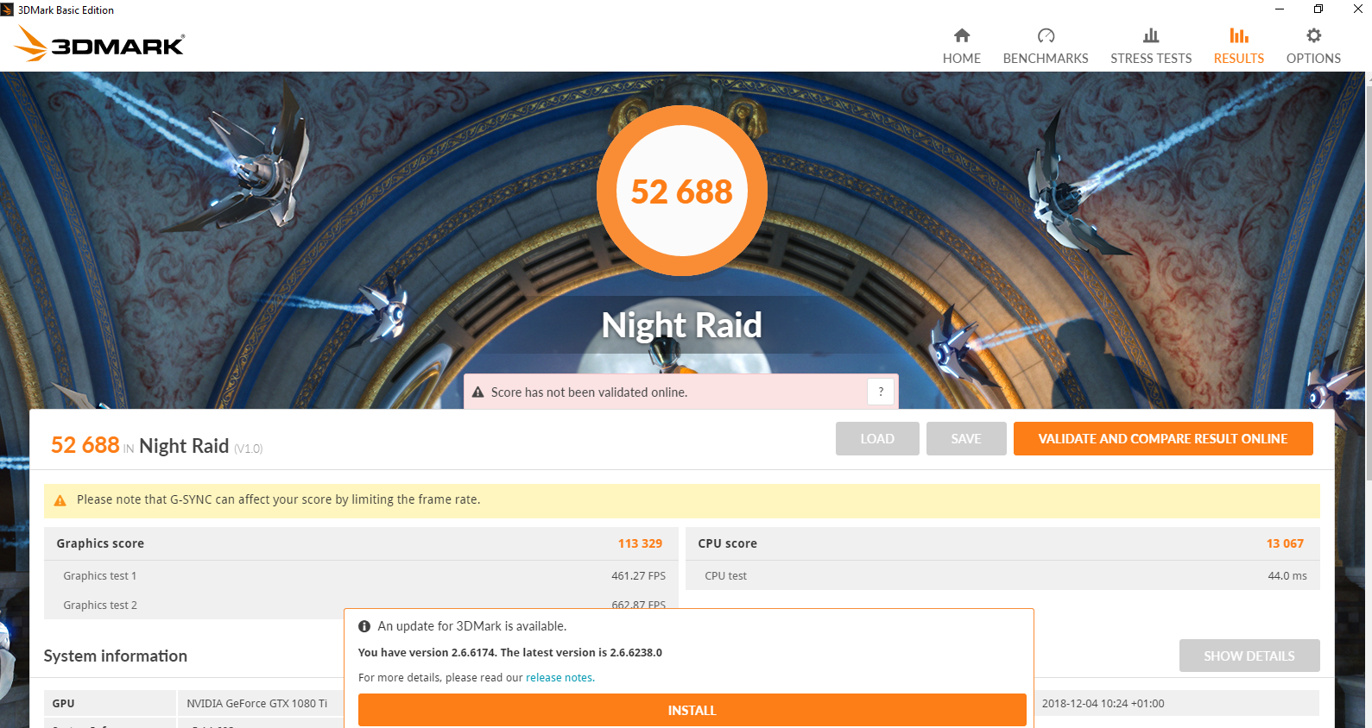The width and height of the screenshot is (1372, 728).
Task: Click the 461.27 FPS value
Action: click(638, 575)
